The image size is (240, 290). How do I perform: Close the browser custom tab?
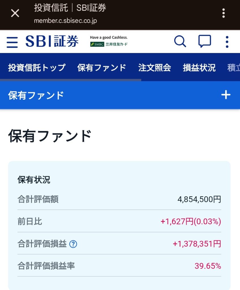[x=15, y=13]
